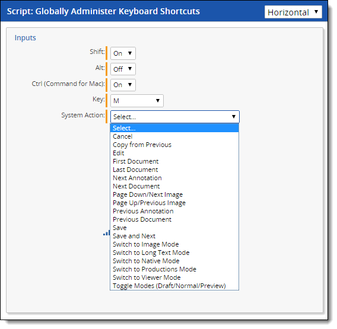Choose the Save action option
Viewport: 337px width, 329px height.
pyautogui.click(x=174, y=228)
